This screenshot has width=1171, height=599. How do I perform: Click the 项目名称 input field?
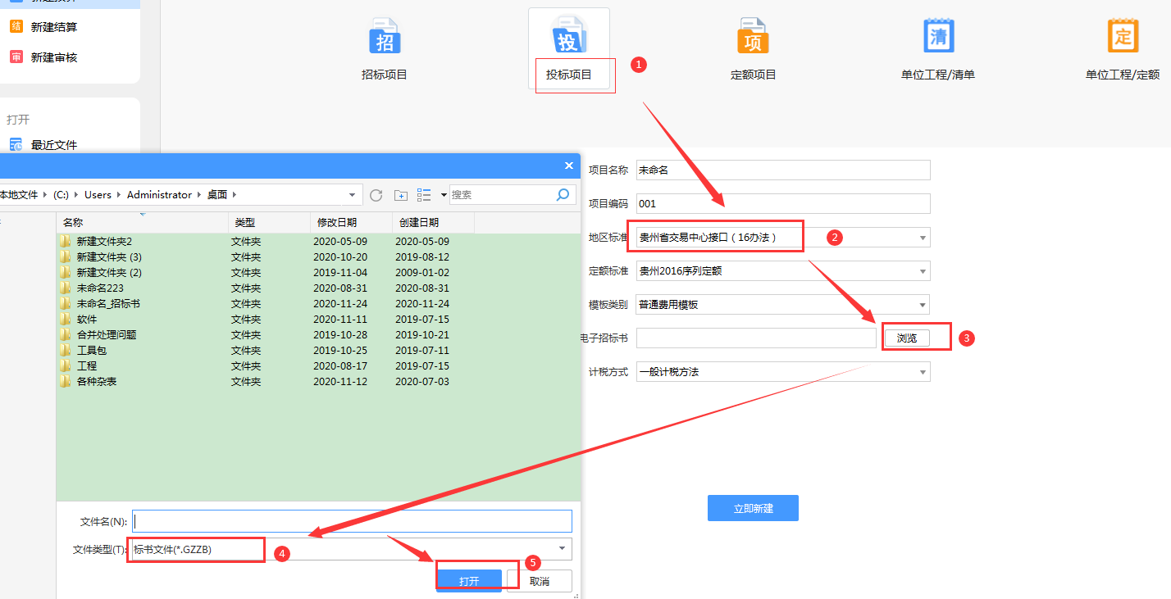tap(783, 170)
